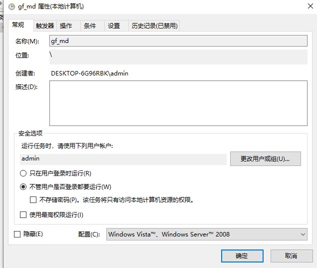Switch to the 常规 tab

click(18, 25)
